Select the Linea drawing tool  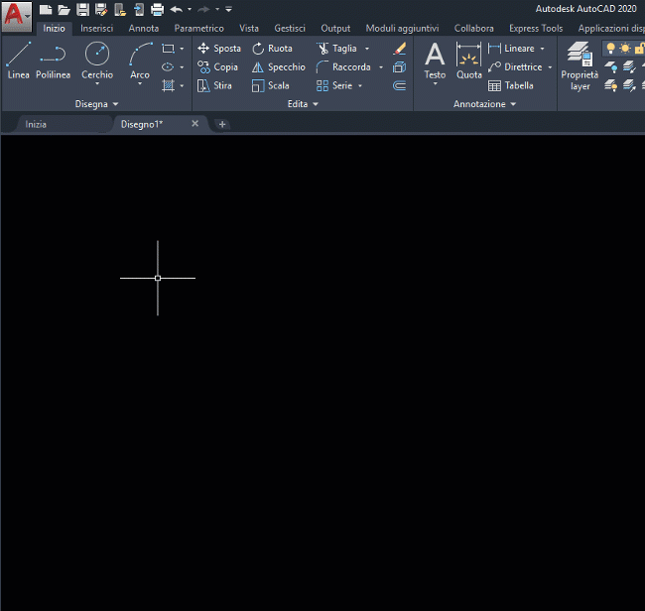coord(19,61)
